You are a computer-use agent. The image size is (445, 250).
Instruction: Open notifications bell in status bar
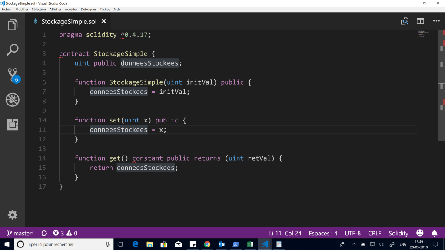tap(434, 233)
